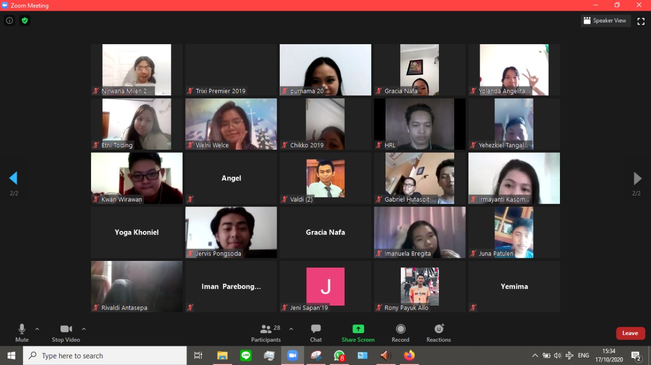Select the Yemima participant tile
651x365 pixels.
click(x=514, y=286)
